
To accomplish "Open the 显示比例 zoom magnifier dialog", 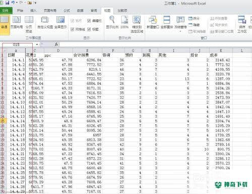I will click(112, 23).
